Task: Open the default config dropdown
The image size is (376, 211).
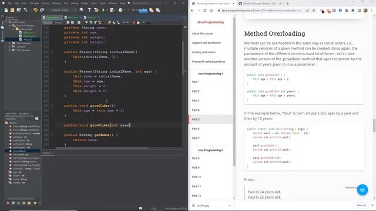Action: (x=63, y=10)
